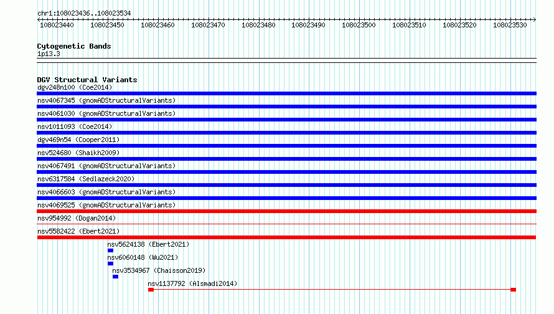This screenshot has width=554, height=314.
Task: Open dgv469n54 (Cooper2011) variant label
Action: pyautogui.click(x=78, y=140)
